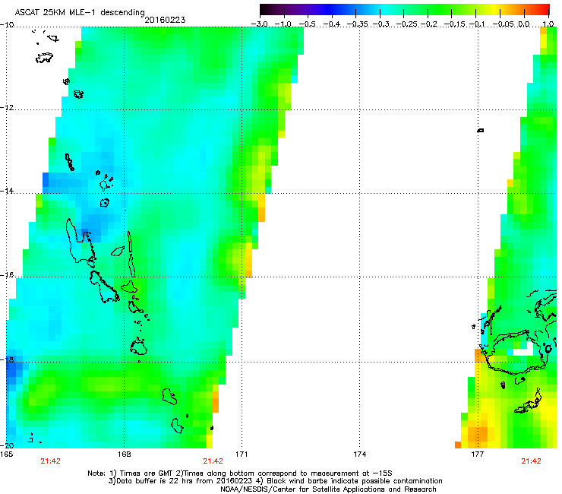Pick the '-0.35' color scale label
The width and height of the screenshot is (562, 494).
tap(358, 24)
